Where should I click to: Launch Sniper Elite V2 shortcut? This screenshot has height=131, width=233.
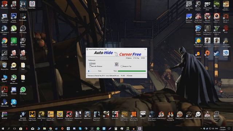[x=189, y=6]
